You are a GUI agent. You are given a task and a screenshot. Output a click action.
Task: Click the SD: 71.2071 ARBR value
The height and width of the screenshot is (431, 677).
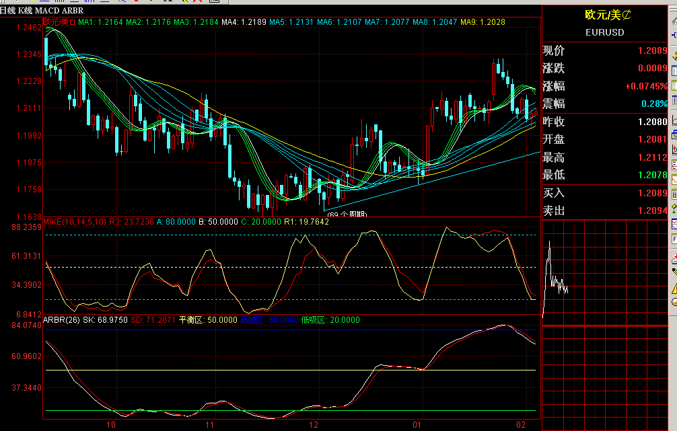[x=153, y=320]
